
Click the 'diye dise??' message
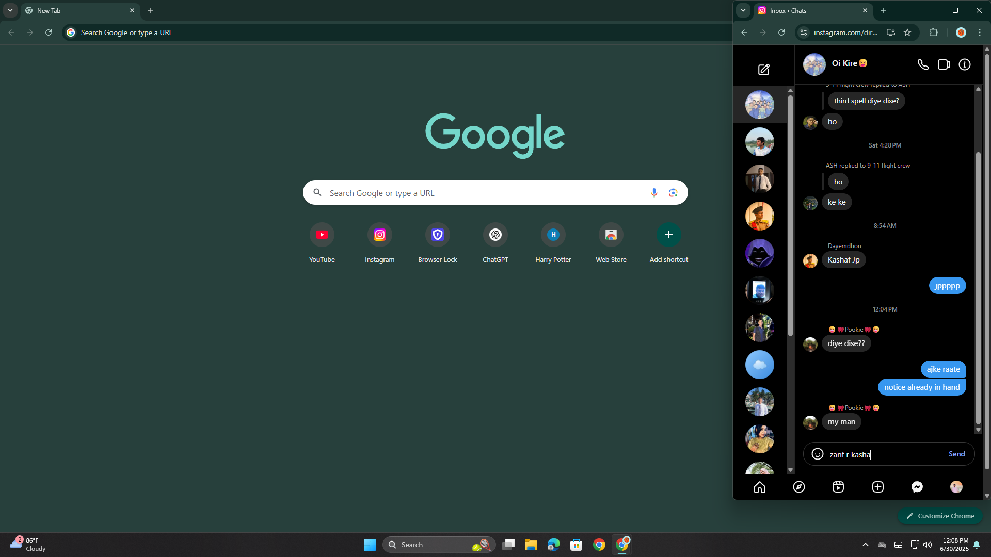coord(846,343)
